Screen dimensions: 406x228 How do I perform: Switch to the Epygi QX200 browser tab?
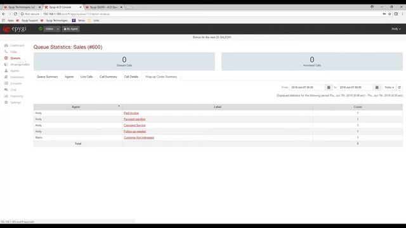[x=104, y=7]
